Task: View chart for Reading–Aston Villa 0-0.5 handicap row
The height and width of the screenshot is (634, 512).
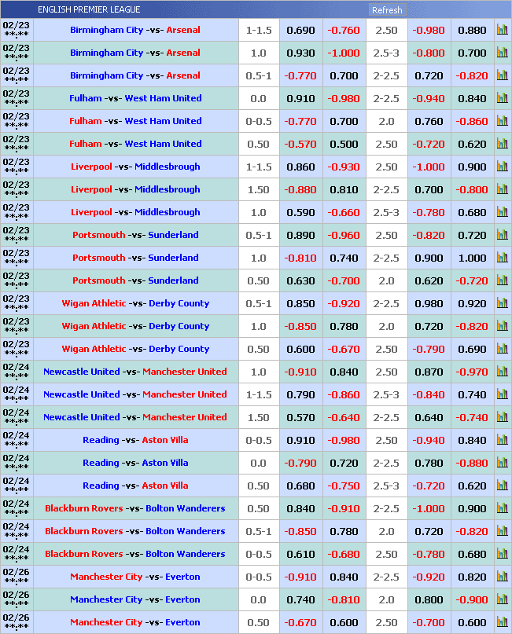Action: pyautogui.click(x=502, y=441)
